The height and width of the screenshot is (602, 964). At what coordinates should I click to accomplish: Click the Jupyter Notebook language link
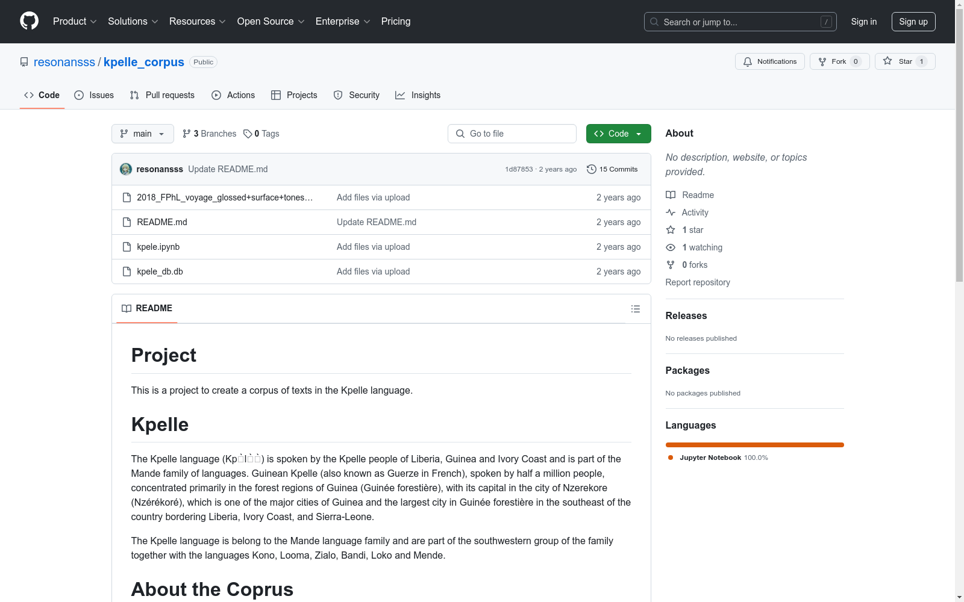pyautogui.click(x=724, y=458)
